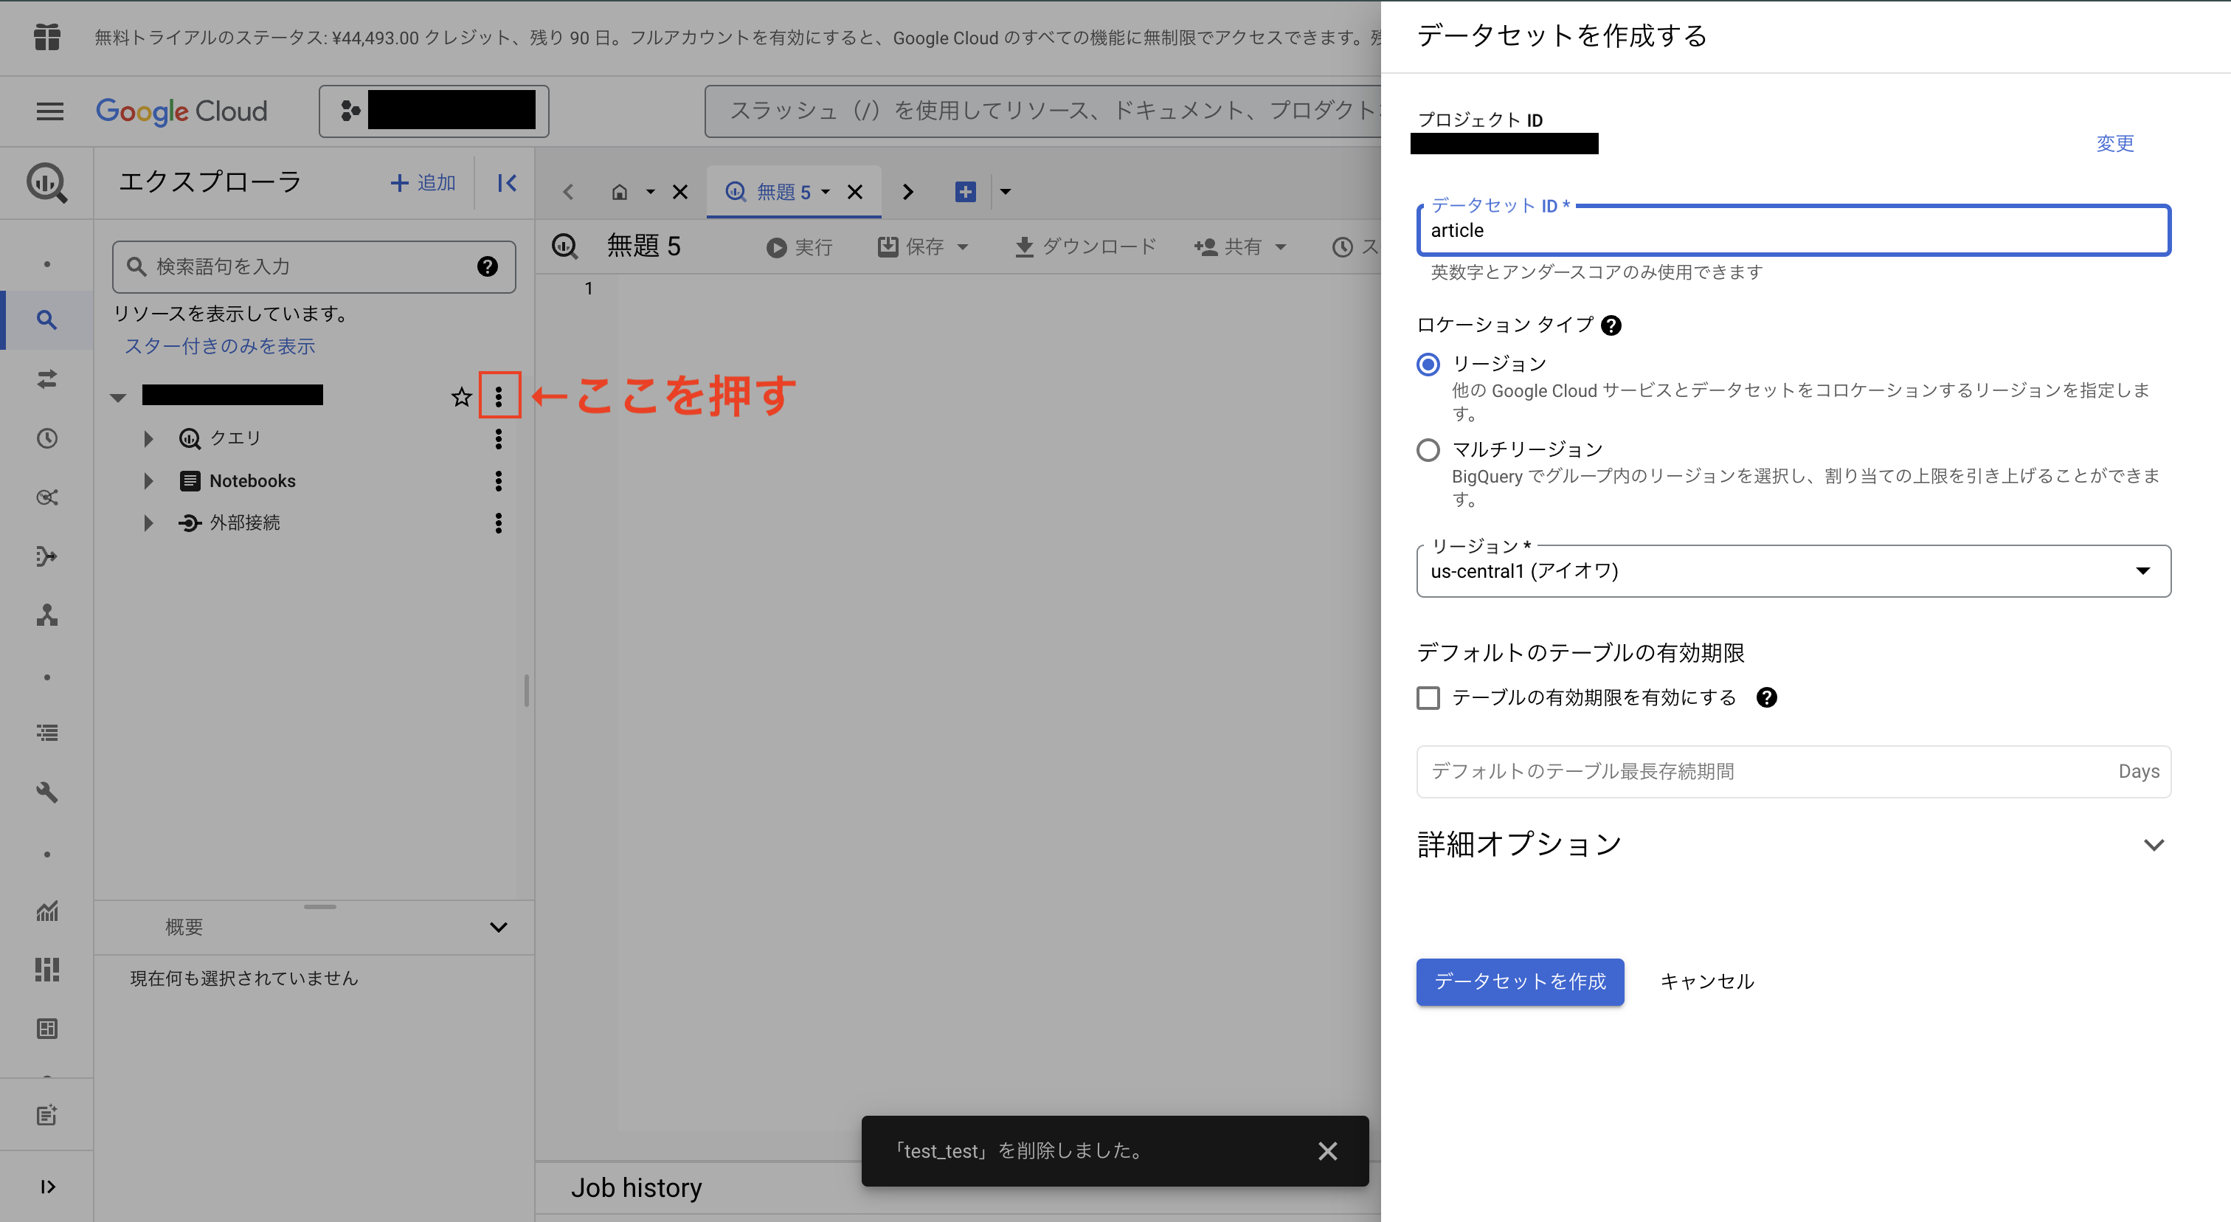Viewport: 2231px width, 1222px height.
Task: Expand 詳細オプション section
Action: click(x=2153, y=845)
